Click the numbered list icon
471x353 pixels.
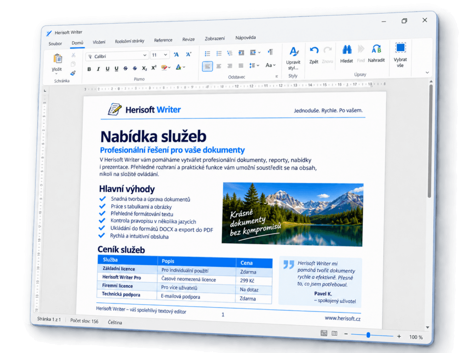point(219,53)
